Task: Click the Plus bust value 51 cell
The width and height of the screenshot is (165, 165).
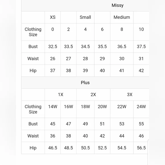Action: pos(102,124)
